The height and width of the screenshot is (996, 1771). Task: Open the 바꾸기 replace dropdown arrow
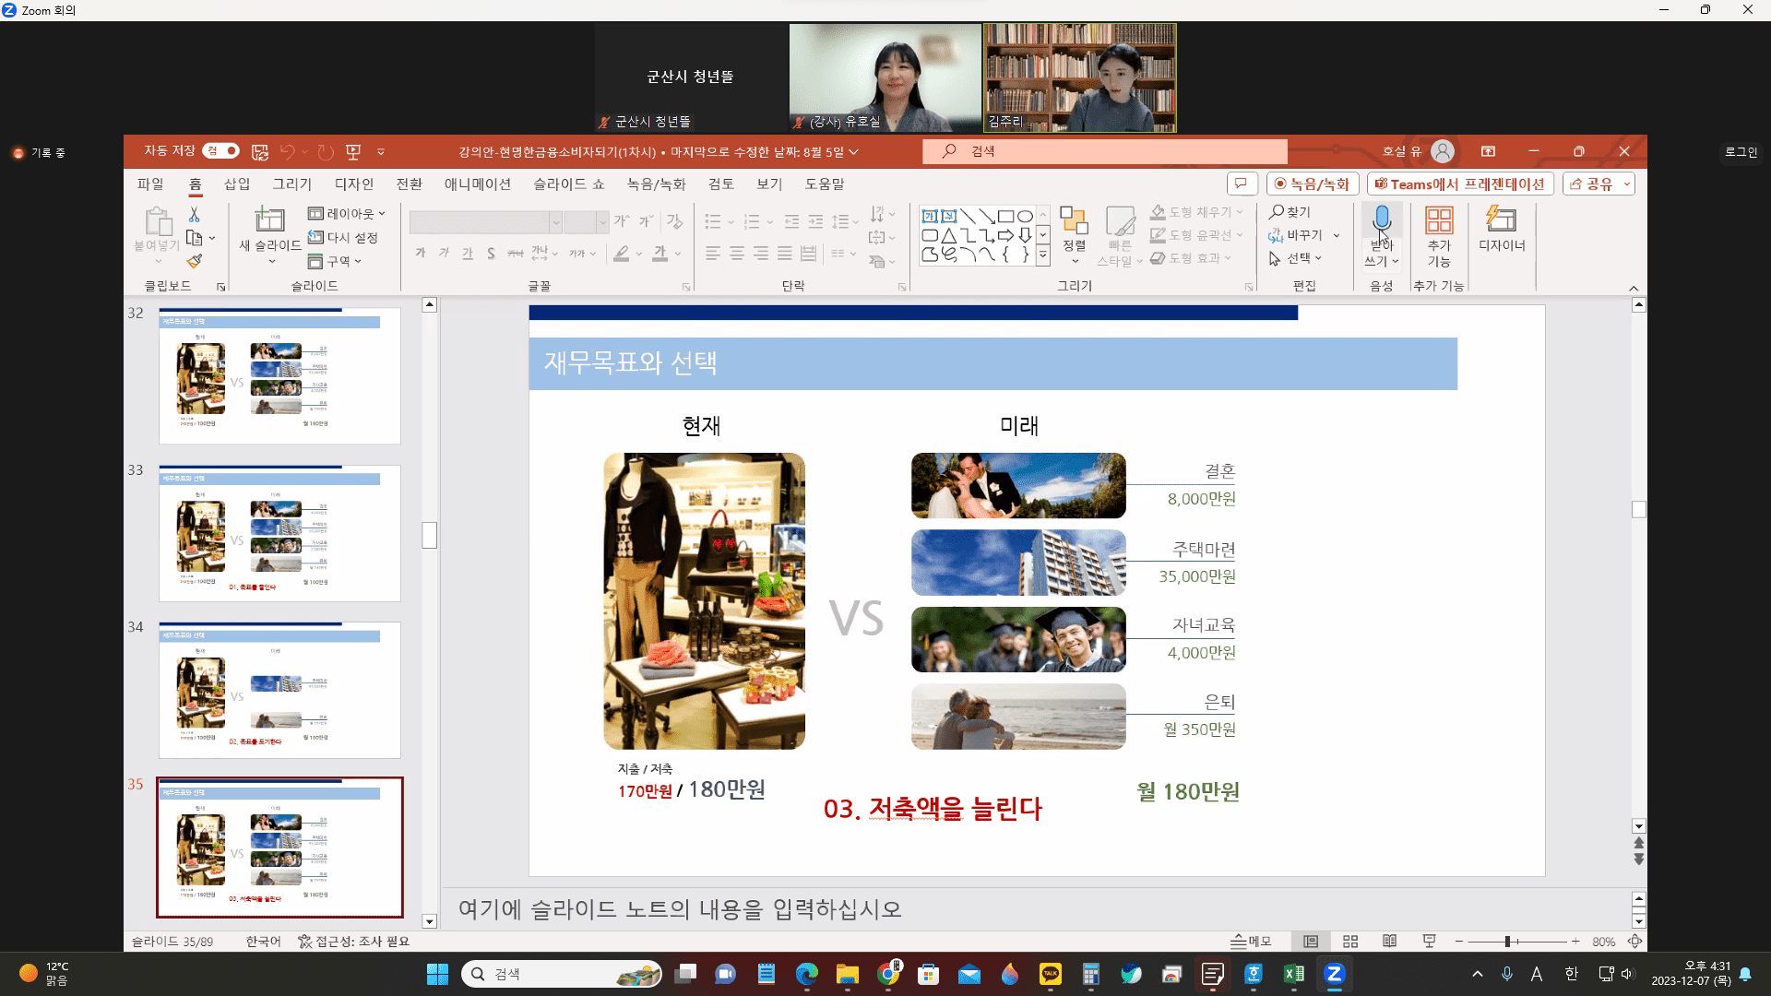[1337, 235]
